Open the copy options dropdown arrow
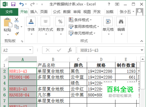 (x=21, y=27)
